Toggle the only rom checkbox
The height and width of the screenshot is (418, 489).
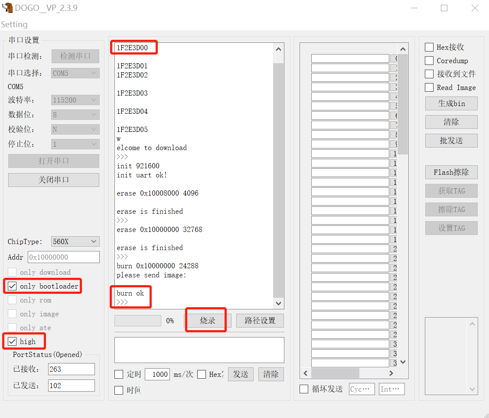12,300
